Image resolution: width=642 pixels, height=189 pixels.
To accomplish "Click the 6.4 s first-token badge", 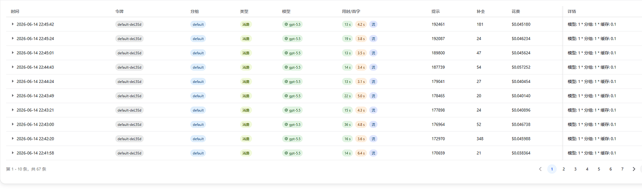I will click(x=361, y=153).
